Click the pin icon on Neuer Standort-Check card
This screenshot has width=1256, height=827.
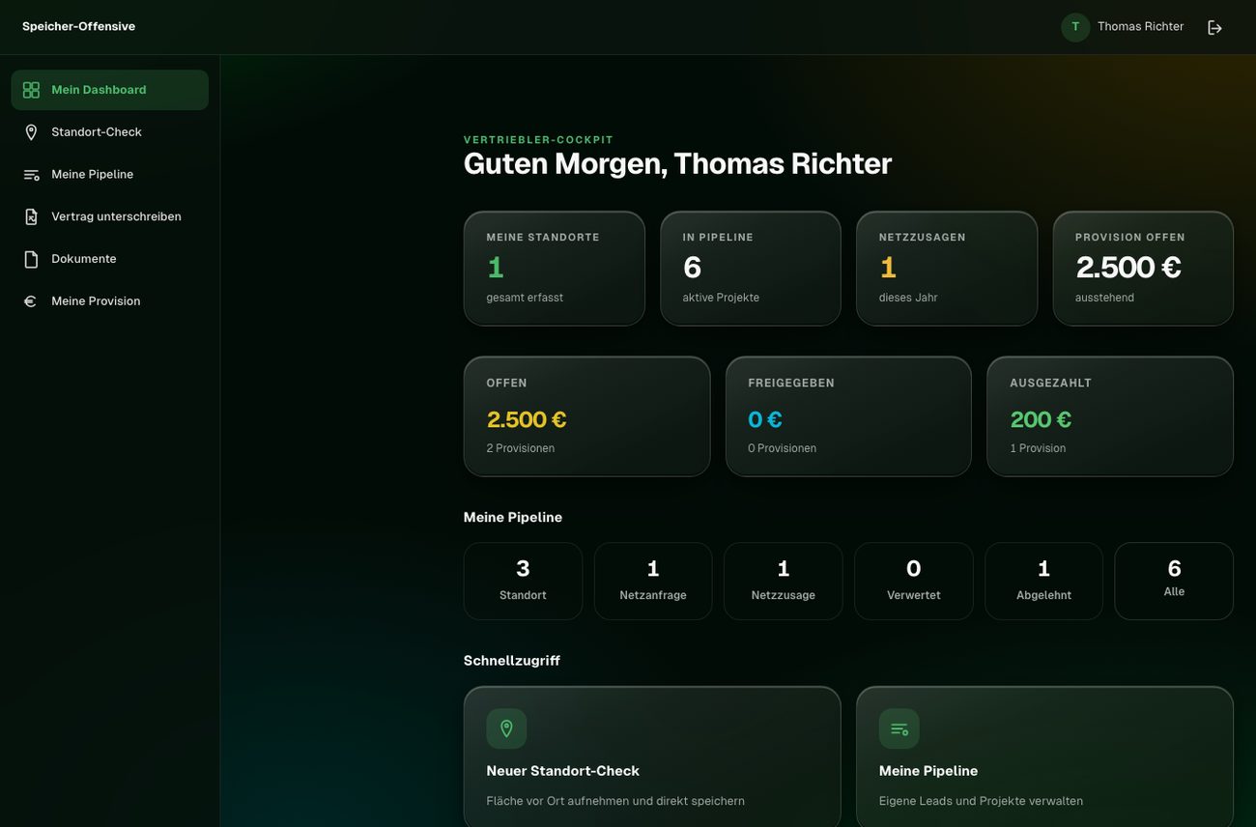(506, 728)
